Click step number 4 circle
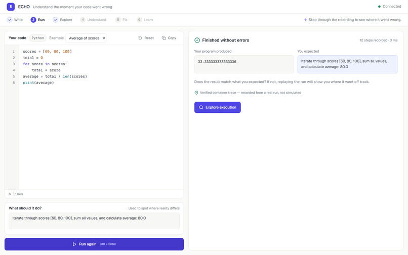This screenshot has width=408, height=255. (x=83, y=20)
